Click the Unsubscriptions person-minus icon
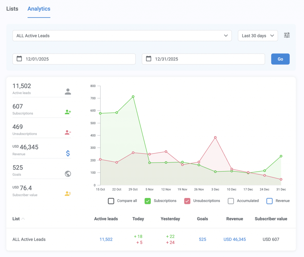 tap(68, 132)
